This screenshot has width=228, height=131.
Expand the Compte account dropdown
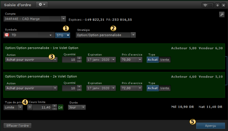point(63,19)
